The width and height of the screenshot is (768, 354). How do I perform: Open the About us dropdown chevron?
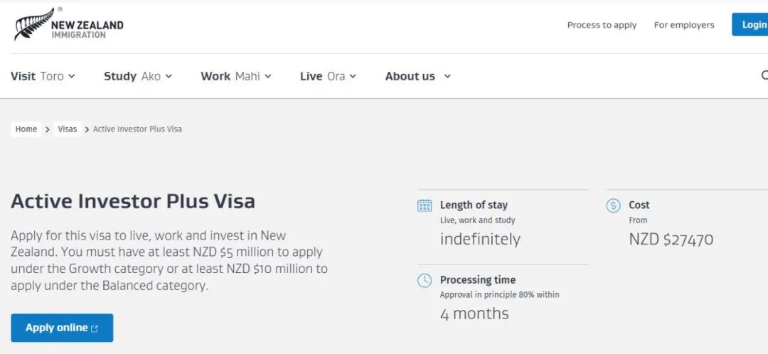click(447, 77)
